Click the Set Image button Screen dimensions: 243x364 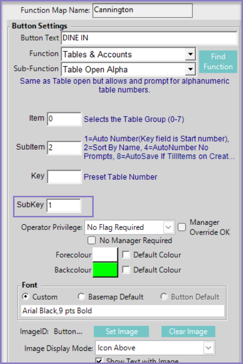[121, 331]
